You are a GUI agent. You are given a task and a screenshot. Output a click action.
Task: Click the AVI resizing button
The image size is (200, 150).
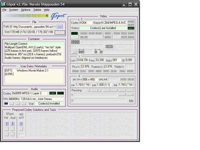pyautogui.click(x=94, y=90)
